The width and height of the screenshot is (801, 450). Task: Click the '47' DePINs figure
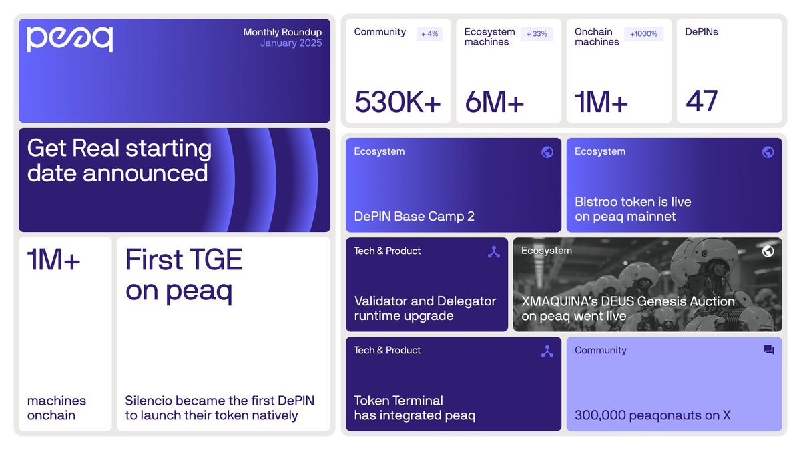702,102
